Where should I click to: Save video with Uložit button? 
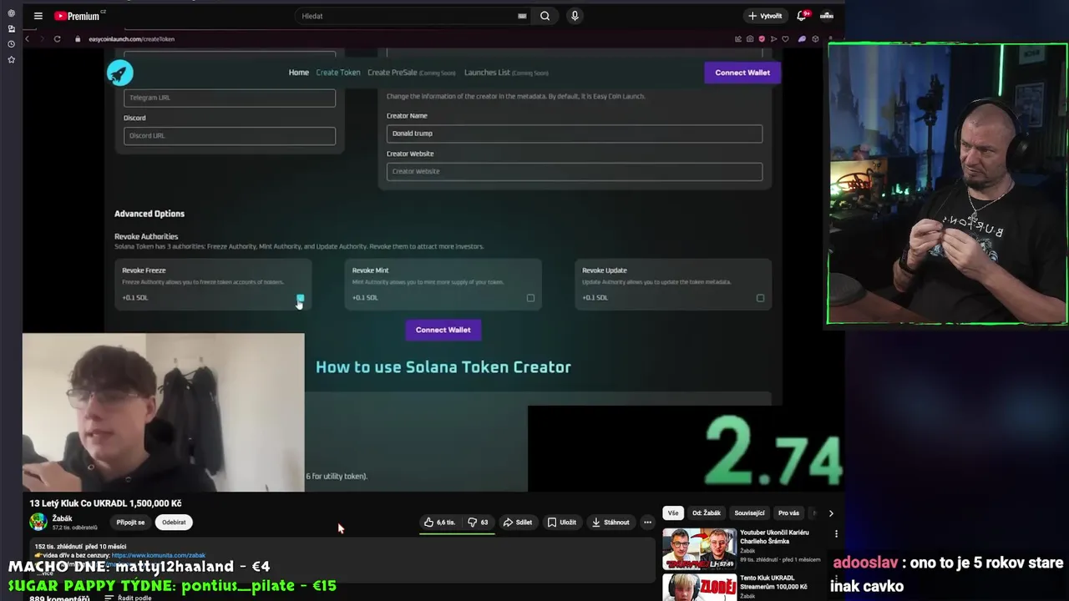[561, 523]
